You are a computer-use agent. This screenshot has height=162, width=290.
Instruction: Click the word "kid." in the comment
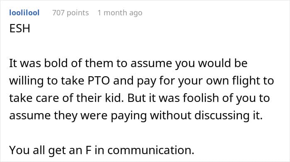coord(114,98)
